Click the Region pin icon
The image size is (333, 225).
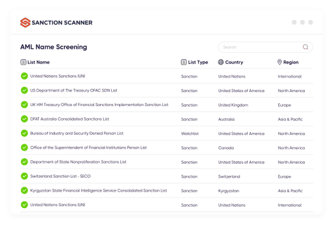pyautogui.click(x=280, y=62)
